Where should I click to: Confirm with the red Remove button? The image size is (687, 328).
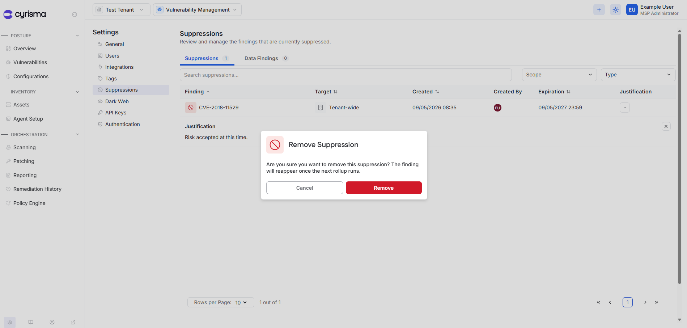tap(384, 188)
